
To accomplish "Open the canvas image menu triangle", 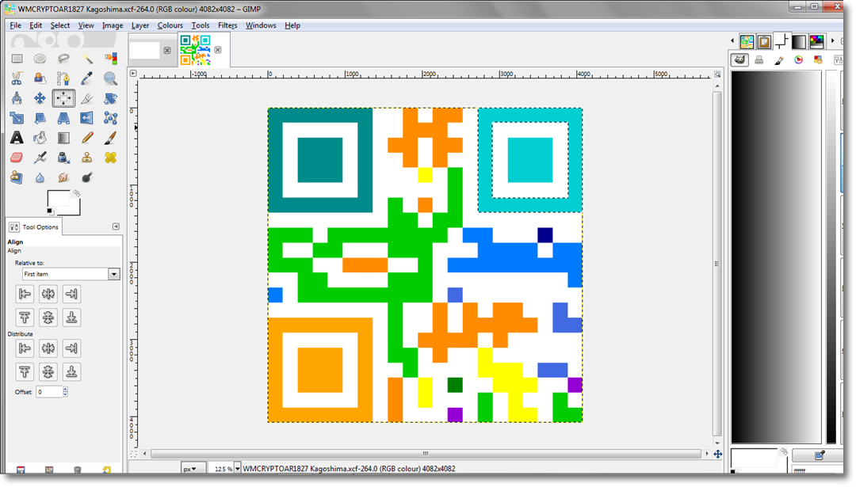I will [133, 73].
